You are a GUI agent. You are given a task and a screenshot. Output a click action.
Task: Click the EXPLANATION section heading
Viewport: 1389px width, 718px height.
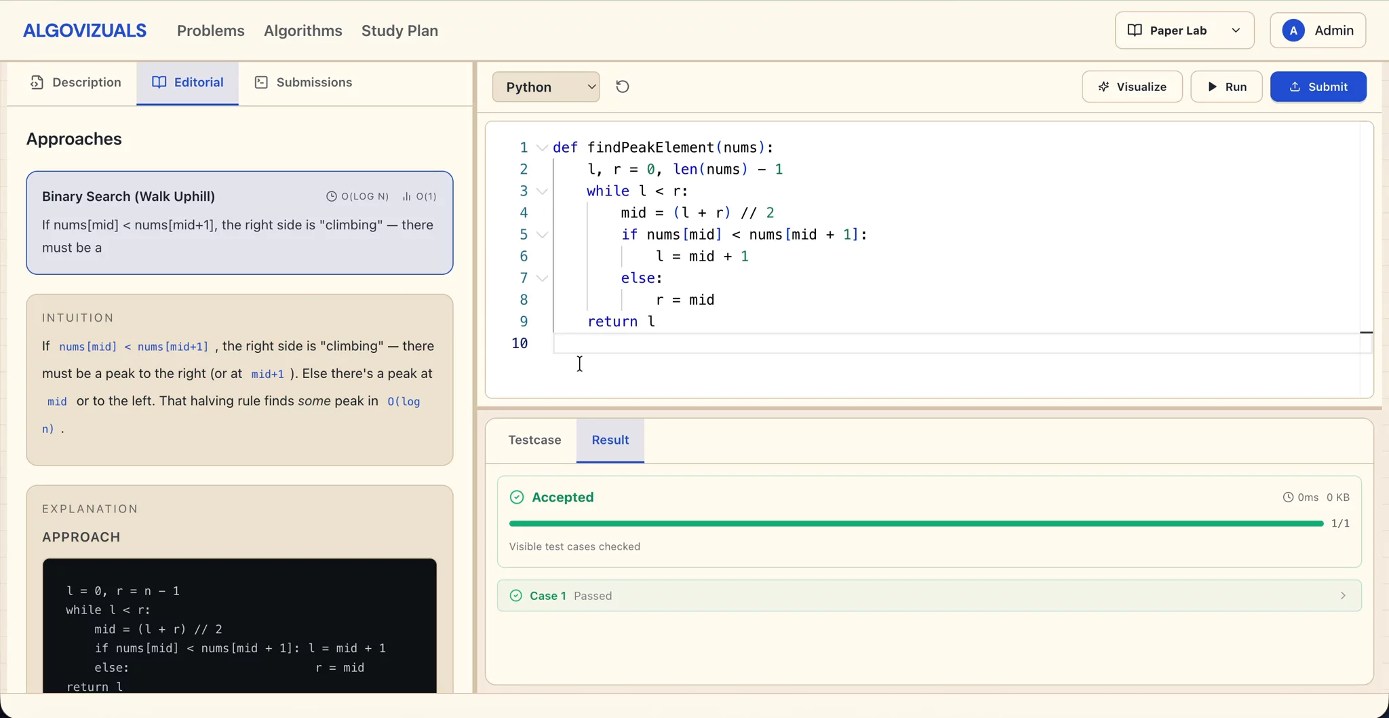point(90,509)
